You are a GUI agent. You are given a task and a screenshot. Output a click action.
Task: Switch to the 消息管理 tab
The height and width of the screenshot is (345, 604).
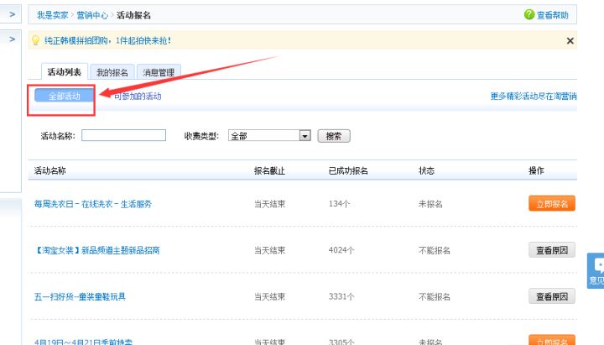click(x=159, y=73)
